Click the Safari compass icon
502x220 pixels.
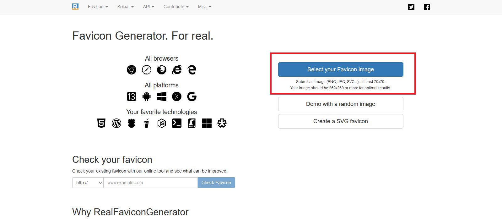coord(147,70)
